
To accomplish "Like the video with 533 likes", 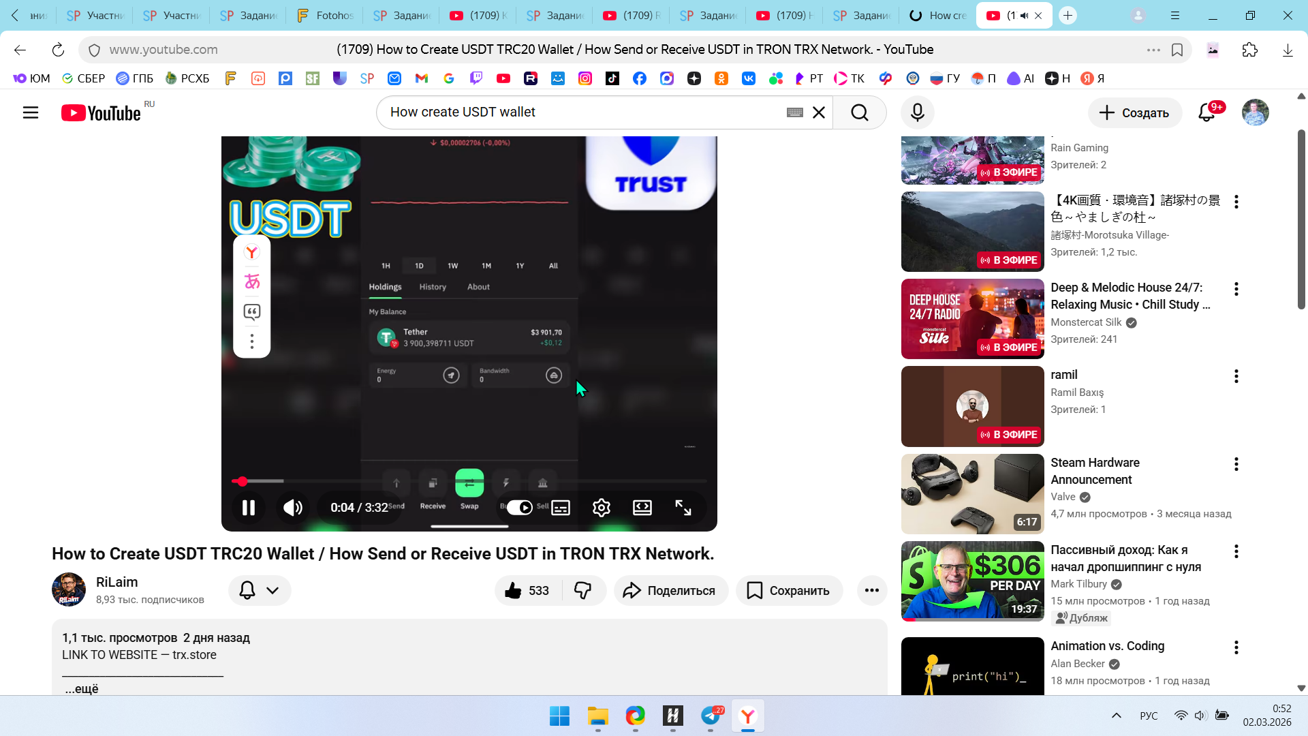I will (x=527, y=590).
